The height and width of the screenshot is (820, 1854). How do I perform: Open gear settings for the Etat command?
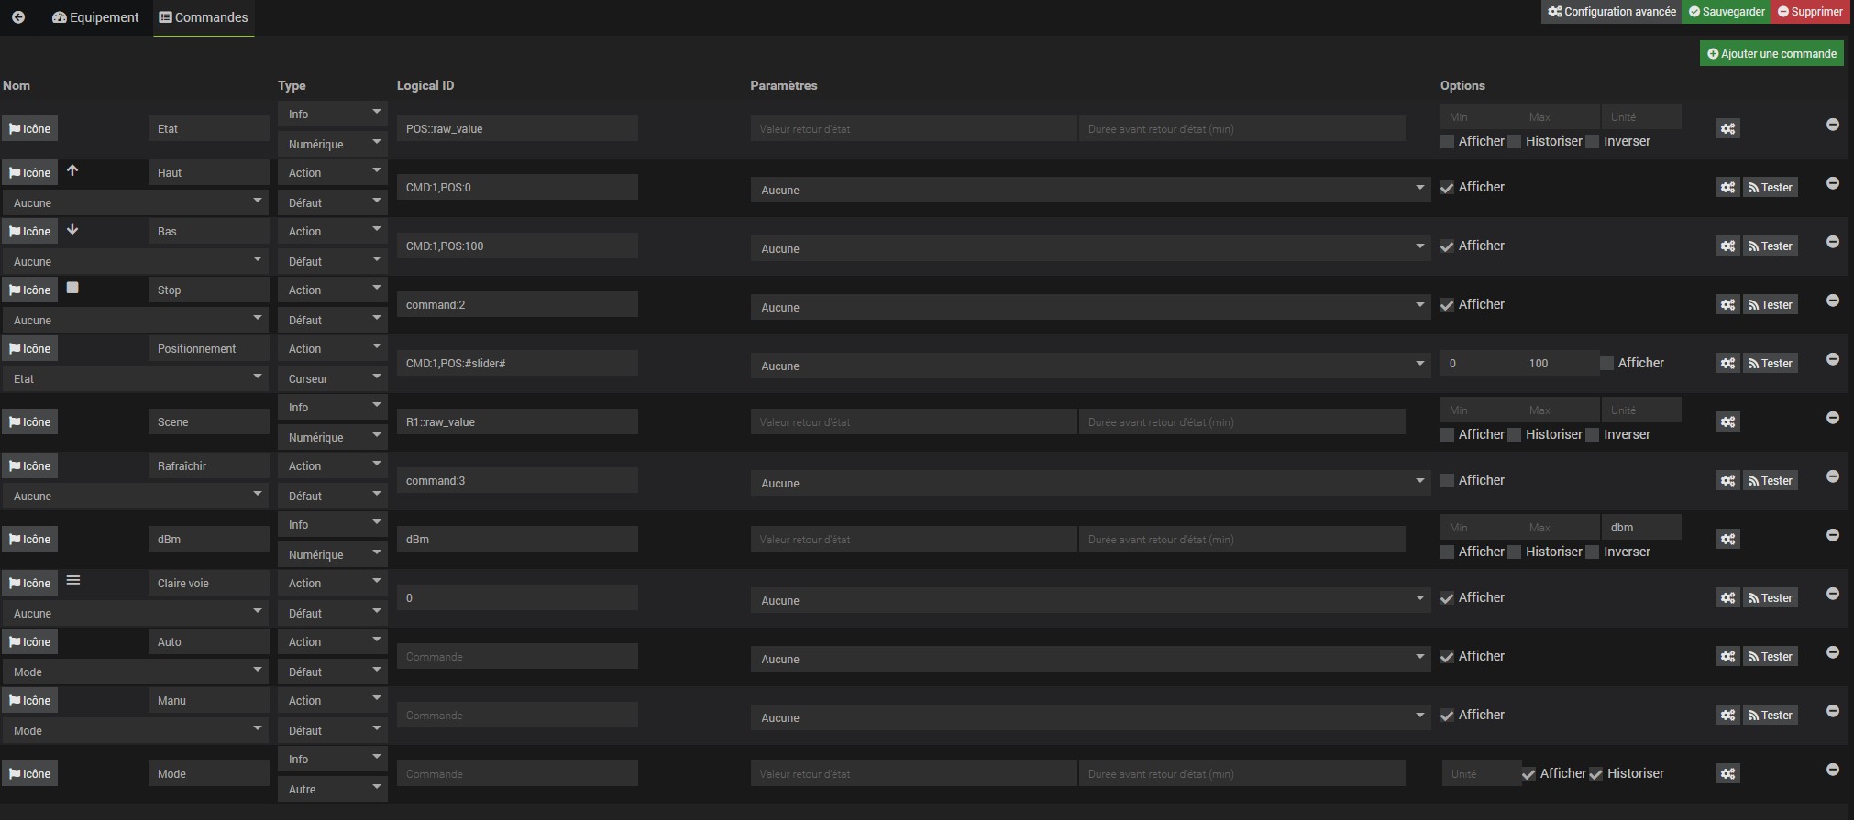point(1727,129)
